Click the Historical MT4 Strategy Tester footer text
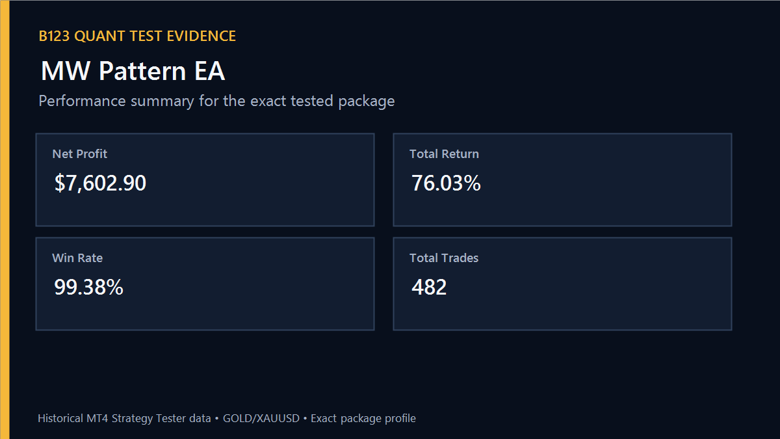 (x=124, y=418)
